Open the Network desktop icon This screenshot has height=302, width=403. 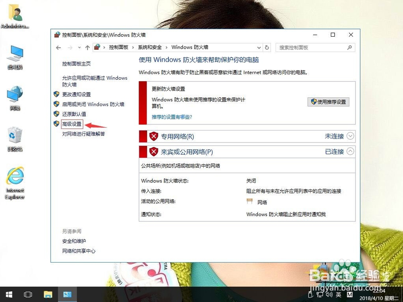click(15, 98)
